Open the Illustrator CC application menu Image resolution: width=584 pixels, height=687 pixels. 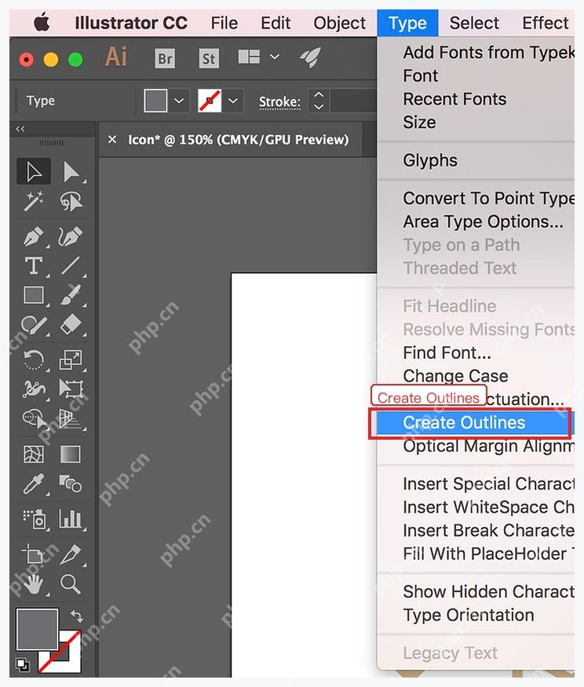(131, 23)
